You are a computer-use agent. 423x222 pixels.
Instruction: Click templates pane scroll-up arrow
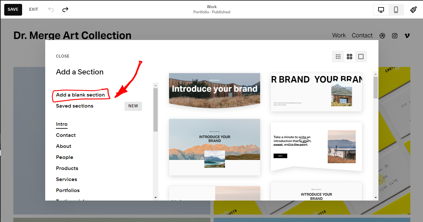click(x=376, y=74)
